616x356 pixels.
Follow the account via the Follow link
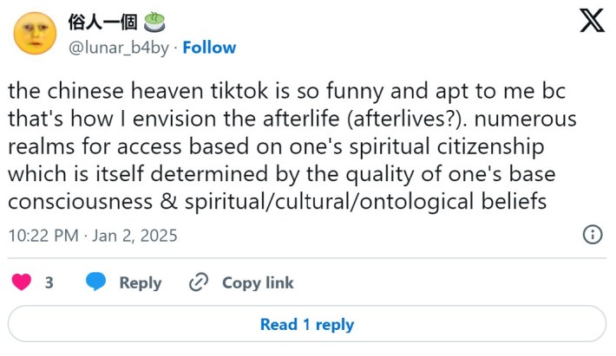click(209, 47)
